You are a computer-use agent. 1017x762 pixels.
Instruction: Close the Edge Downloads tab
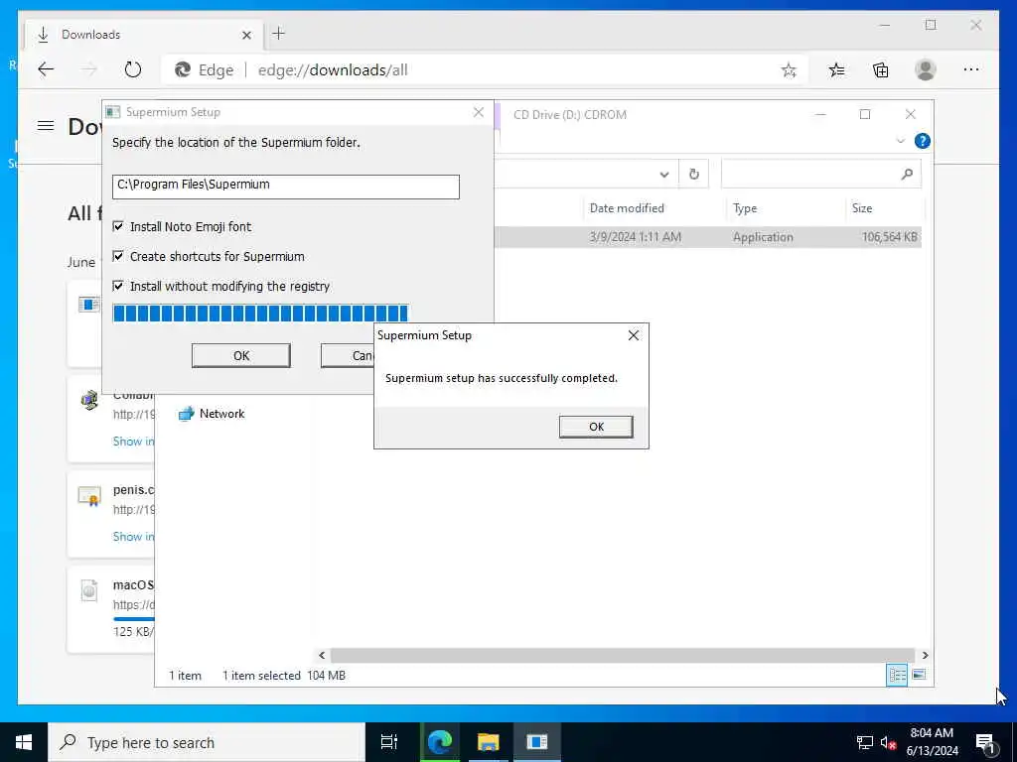246,35
